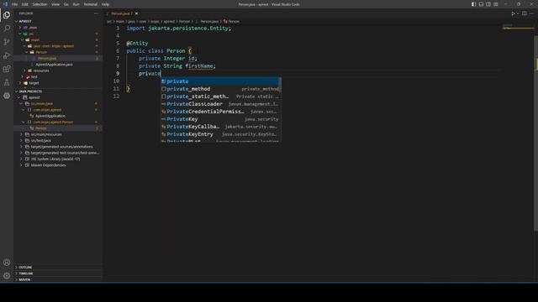This screenshot has width=538, height=302.
Task: Choose 'PrivateKeyEntry' suggestion
Action: (x=221, y=134)
